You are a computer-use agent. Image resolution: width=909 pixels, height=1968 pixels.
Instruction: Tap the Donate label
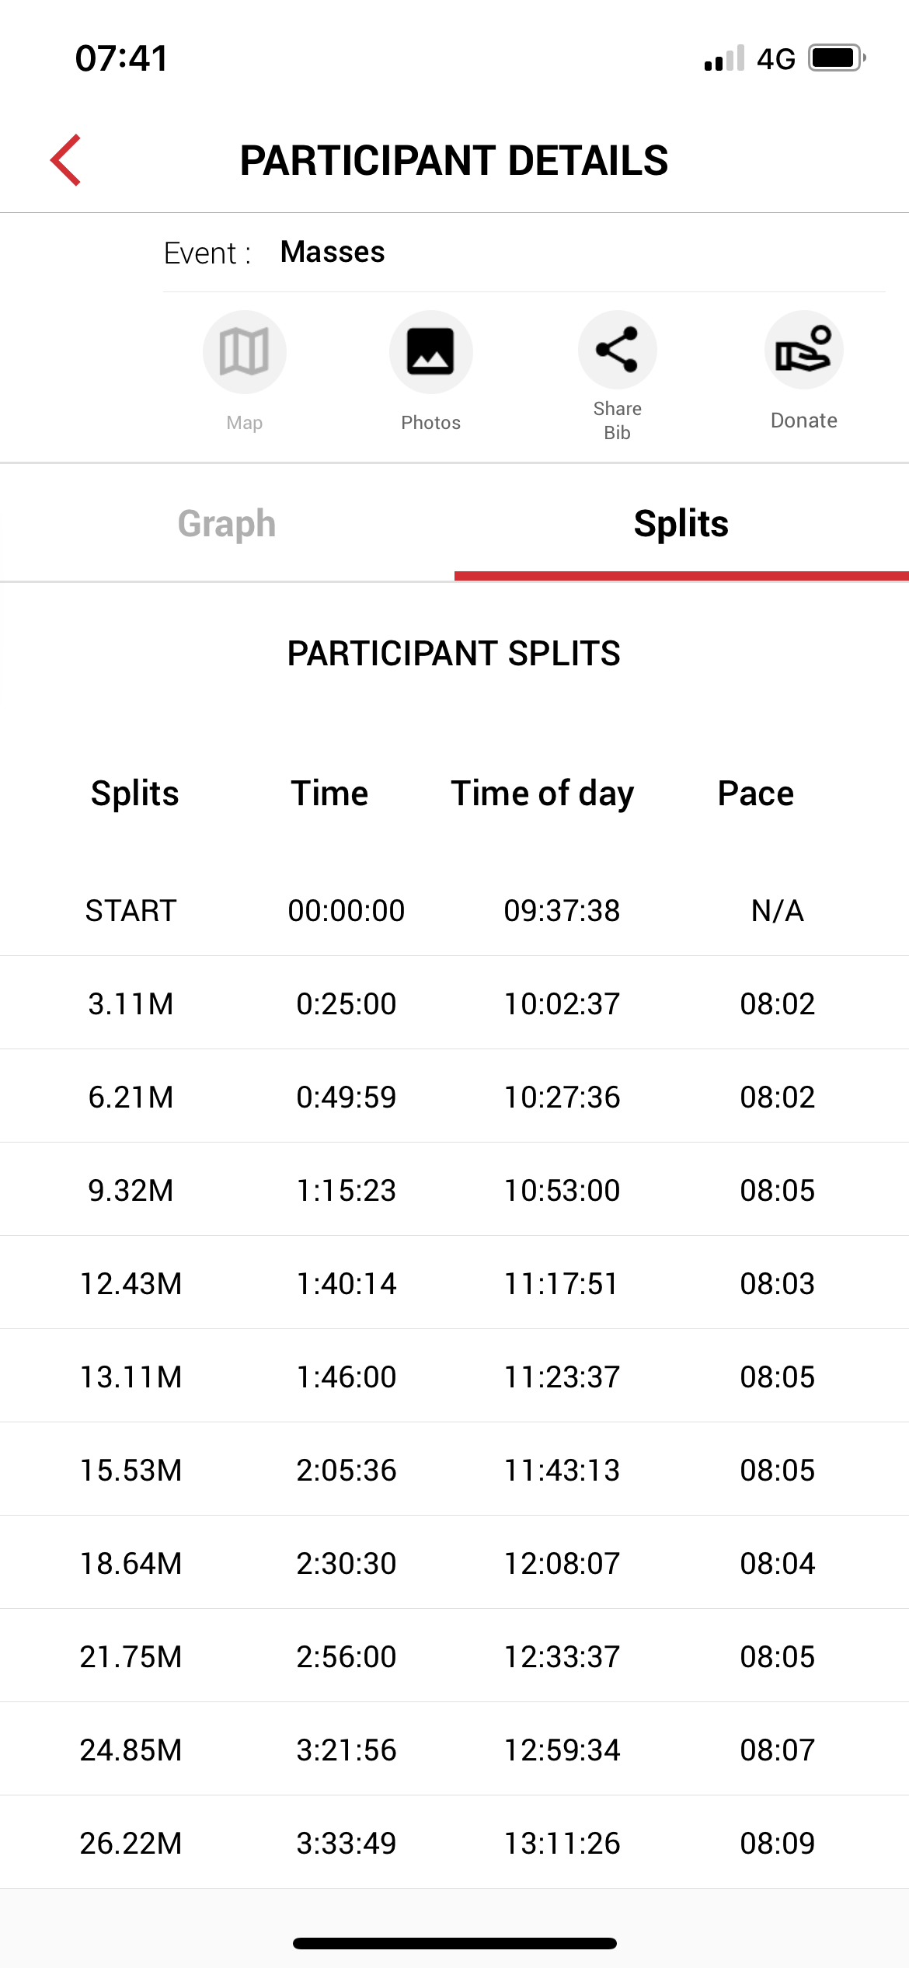(x=803, y=420)
